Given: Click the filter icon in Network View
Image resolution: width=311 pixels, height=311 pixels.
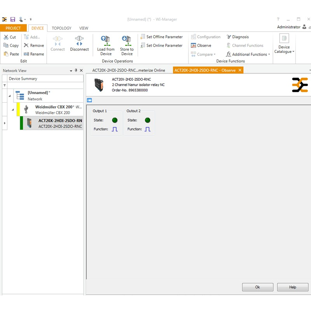Looking at the screenshot, I should pyautogui.click(x=5, y=86).
